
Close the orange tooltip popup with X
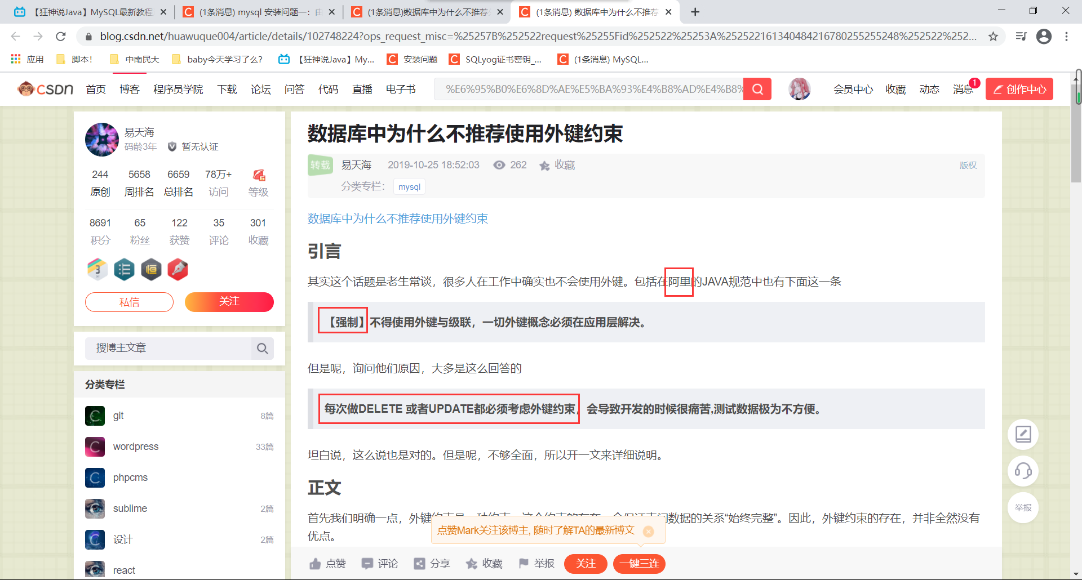coord(649,531)
